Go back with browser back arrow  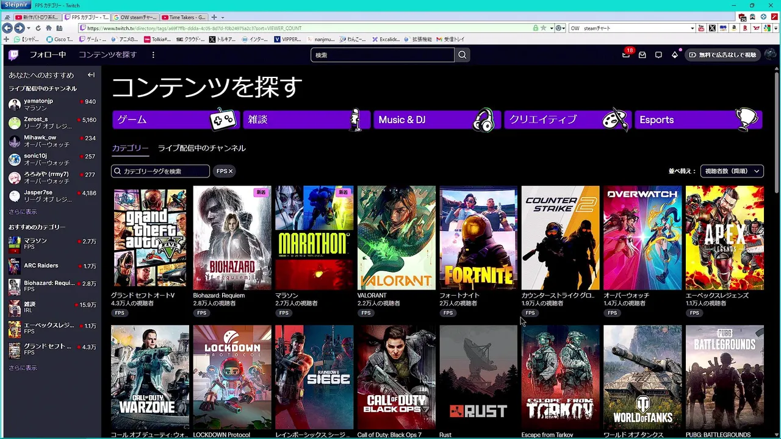pyautogui.click(x=7, y=28)
